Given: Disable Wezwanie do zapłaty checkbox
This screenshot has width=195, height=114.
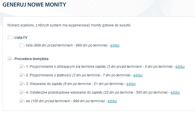Looking at the screenshot, I should click(x=21, y=84).
